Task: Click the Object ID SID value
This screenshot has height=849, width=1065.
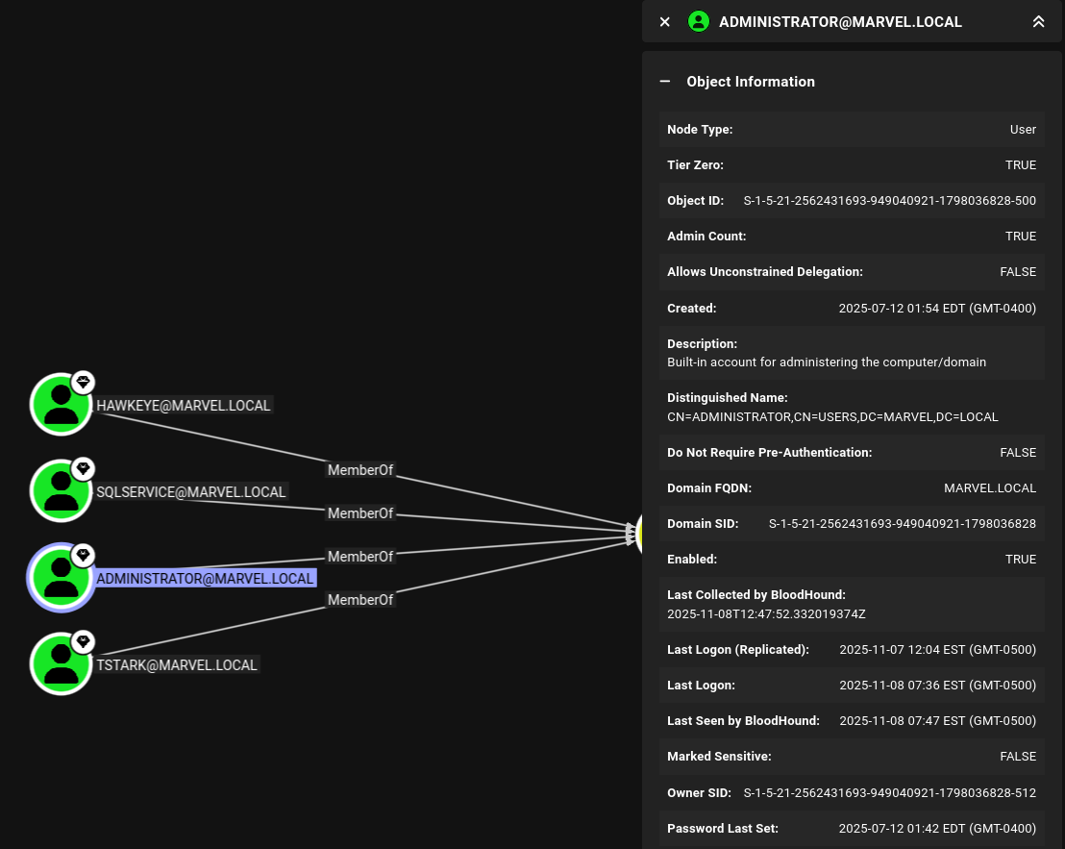Action: point(890,200)
